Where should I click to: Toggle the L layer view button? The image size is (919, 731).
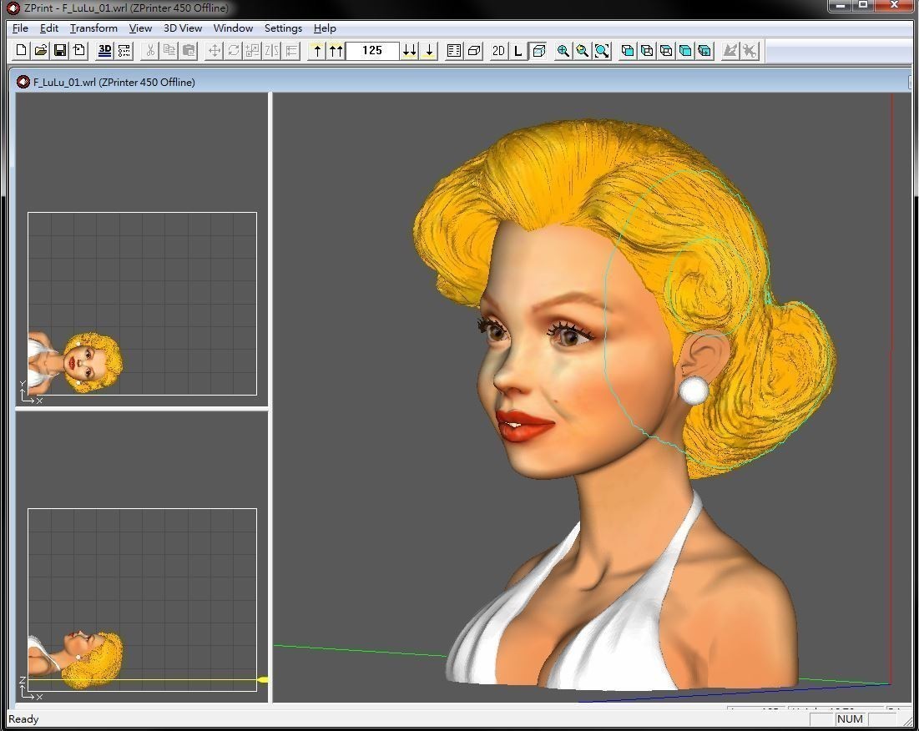click(518, 51)
